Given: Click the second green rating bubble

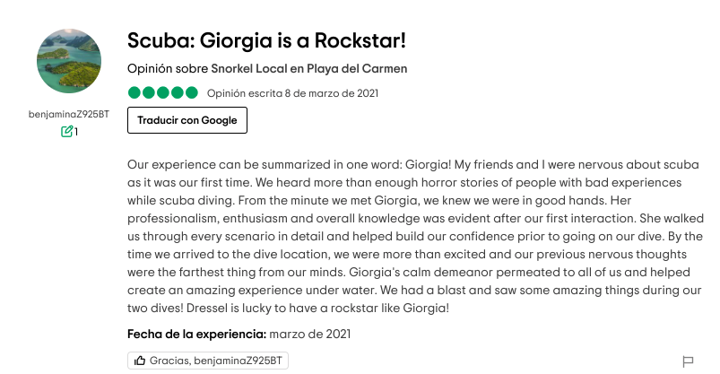Looking at the screenshot, I should tap(148, 92).
